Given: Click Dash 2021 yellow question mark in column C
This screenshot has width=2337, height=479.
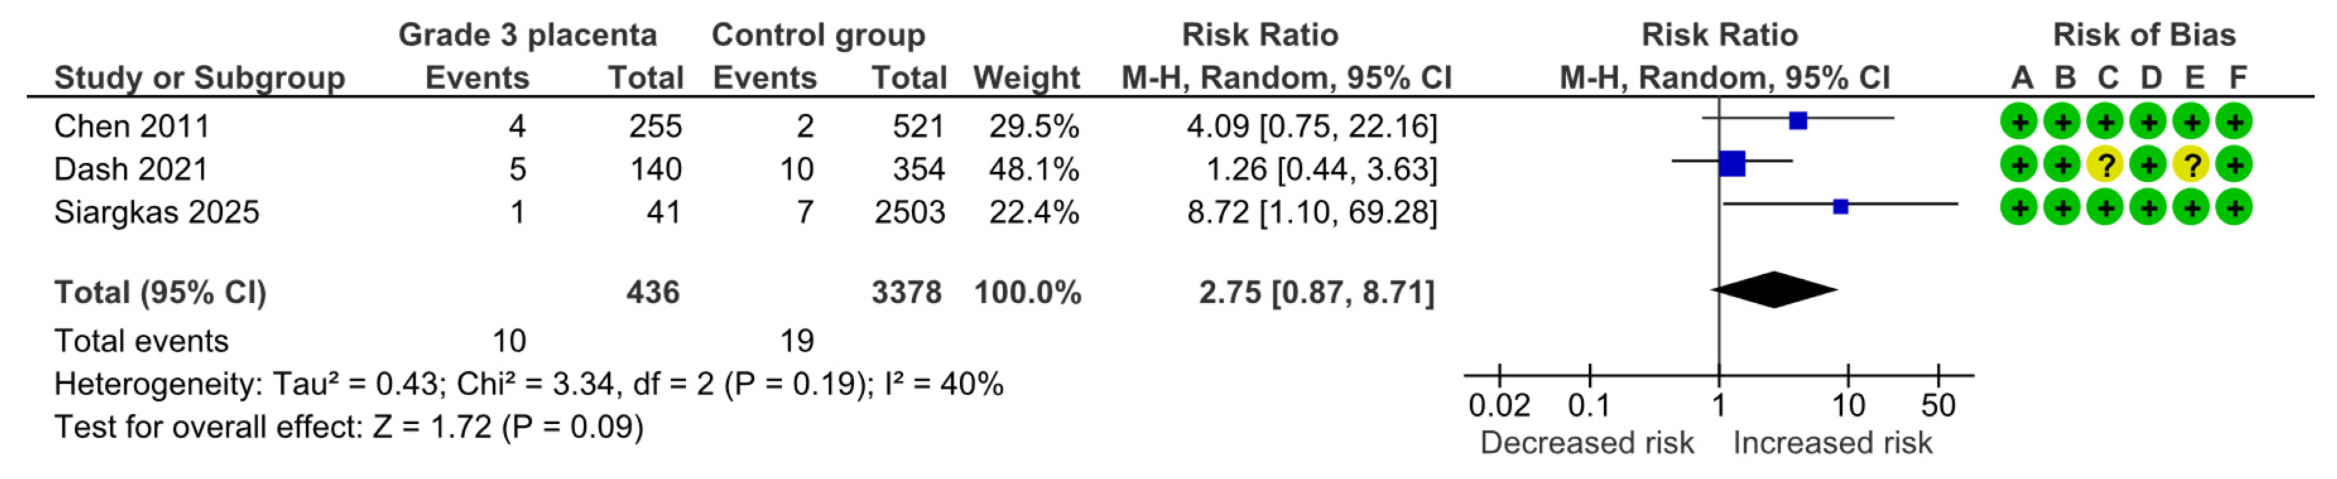Looking at the screenshot, I should tap(2106, 164).
